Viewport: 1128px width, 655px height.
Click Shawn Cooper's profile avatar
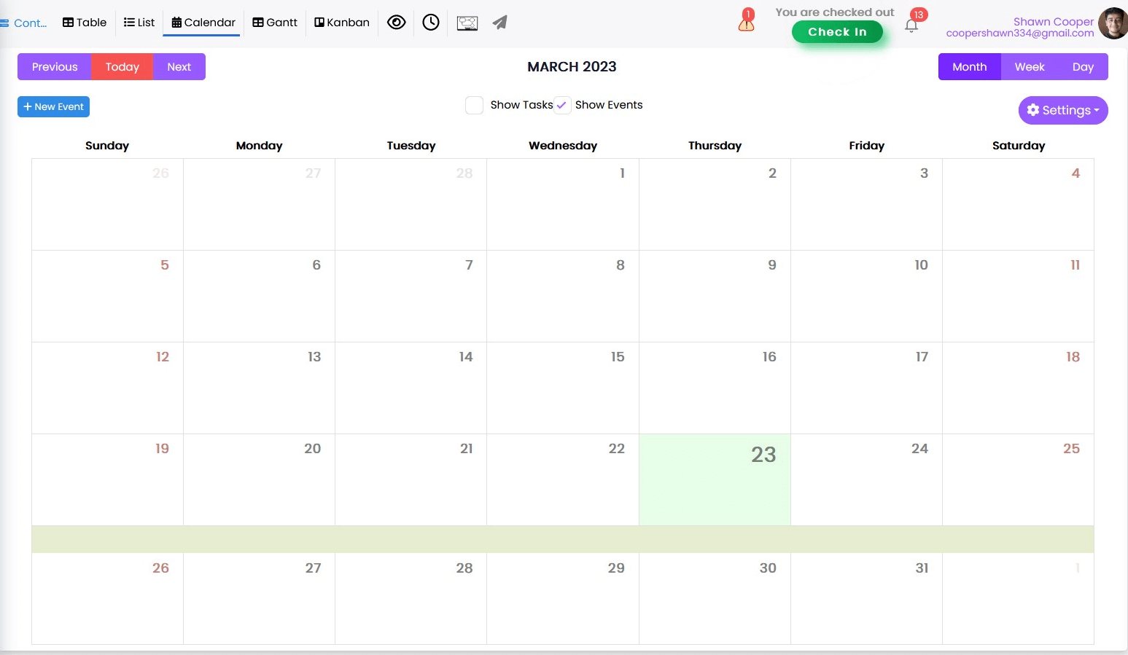point(1113,23)
